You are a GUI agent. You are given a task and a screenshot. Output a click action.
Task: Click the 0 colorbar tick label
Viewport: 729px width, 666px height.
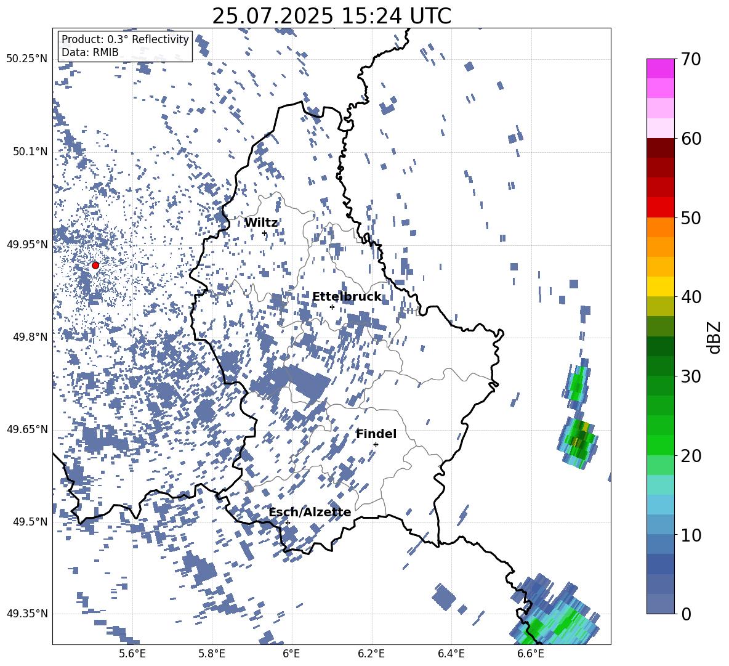(x=686, y=614)
